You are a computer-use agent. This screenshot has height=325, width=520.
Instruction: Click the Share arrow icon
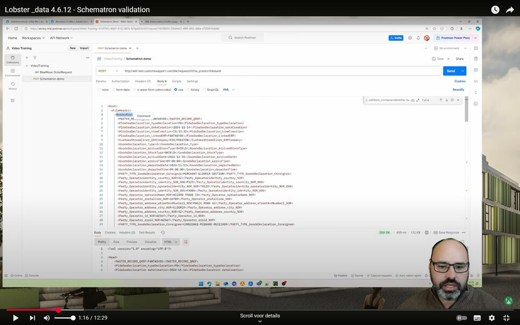(x=509, y=10)
